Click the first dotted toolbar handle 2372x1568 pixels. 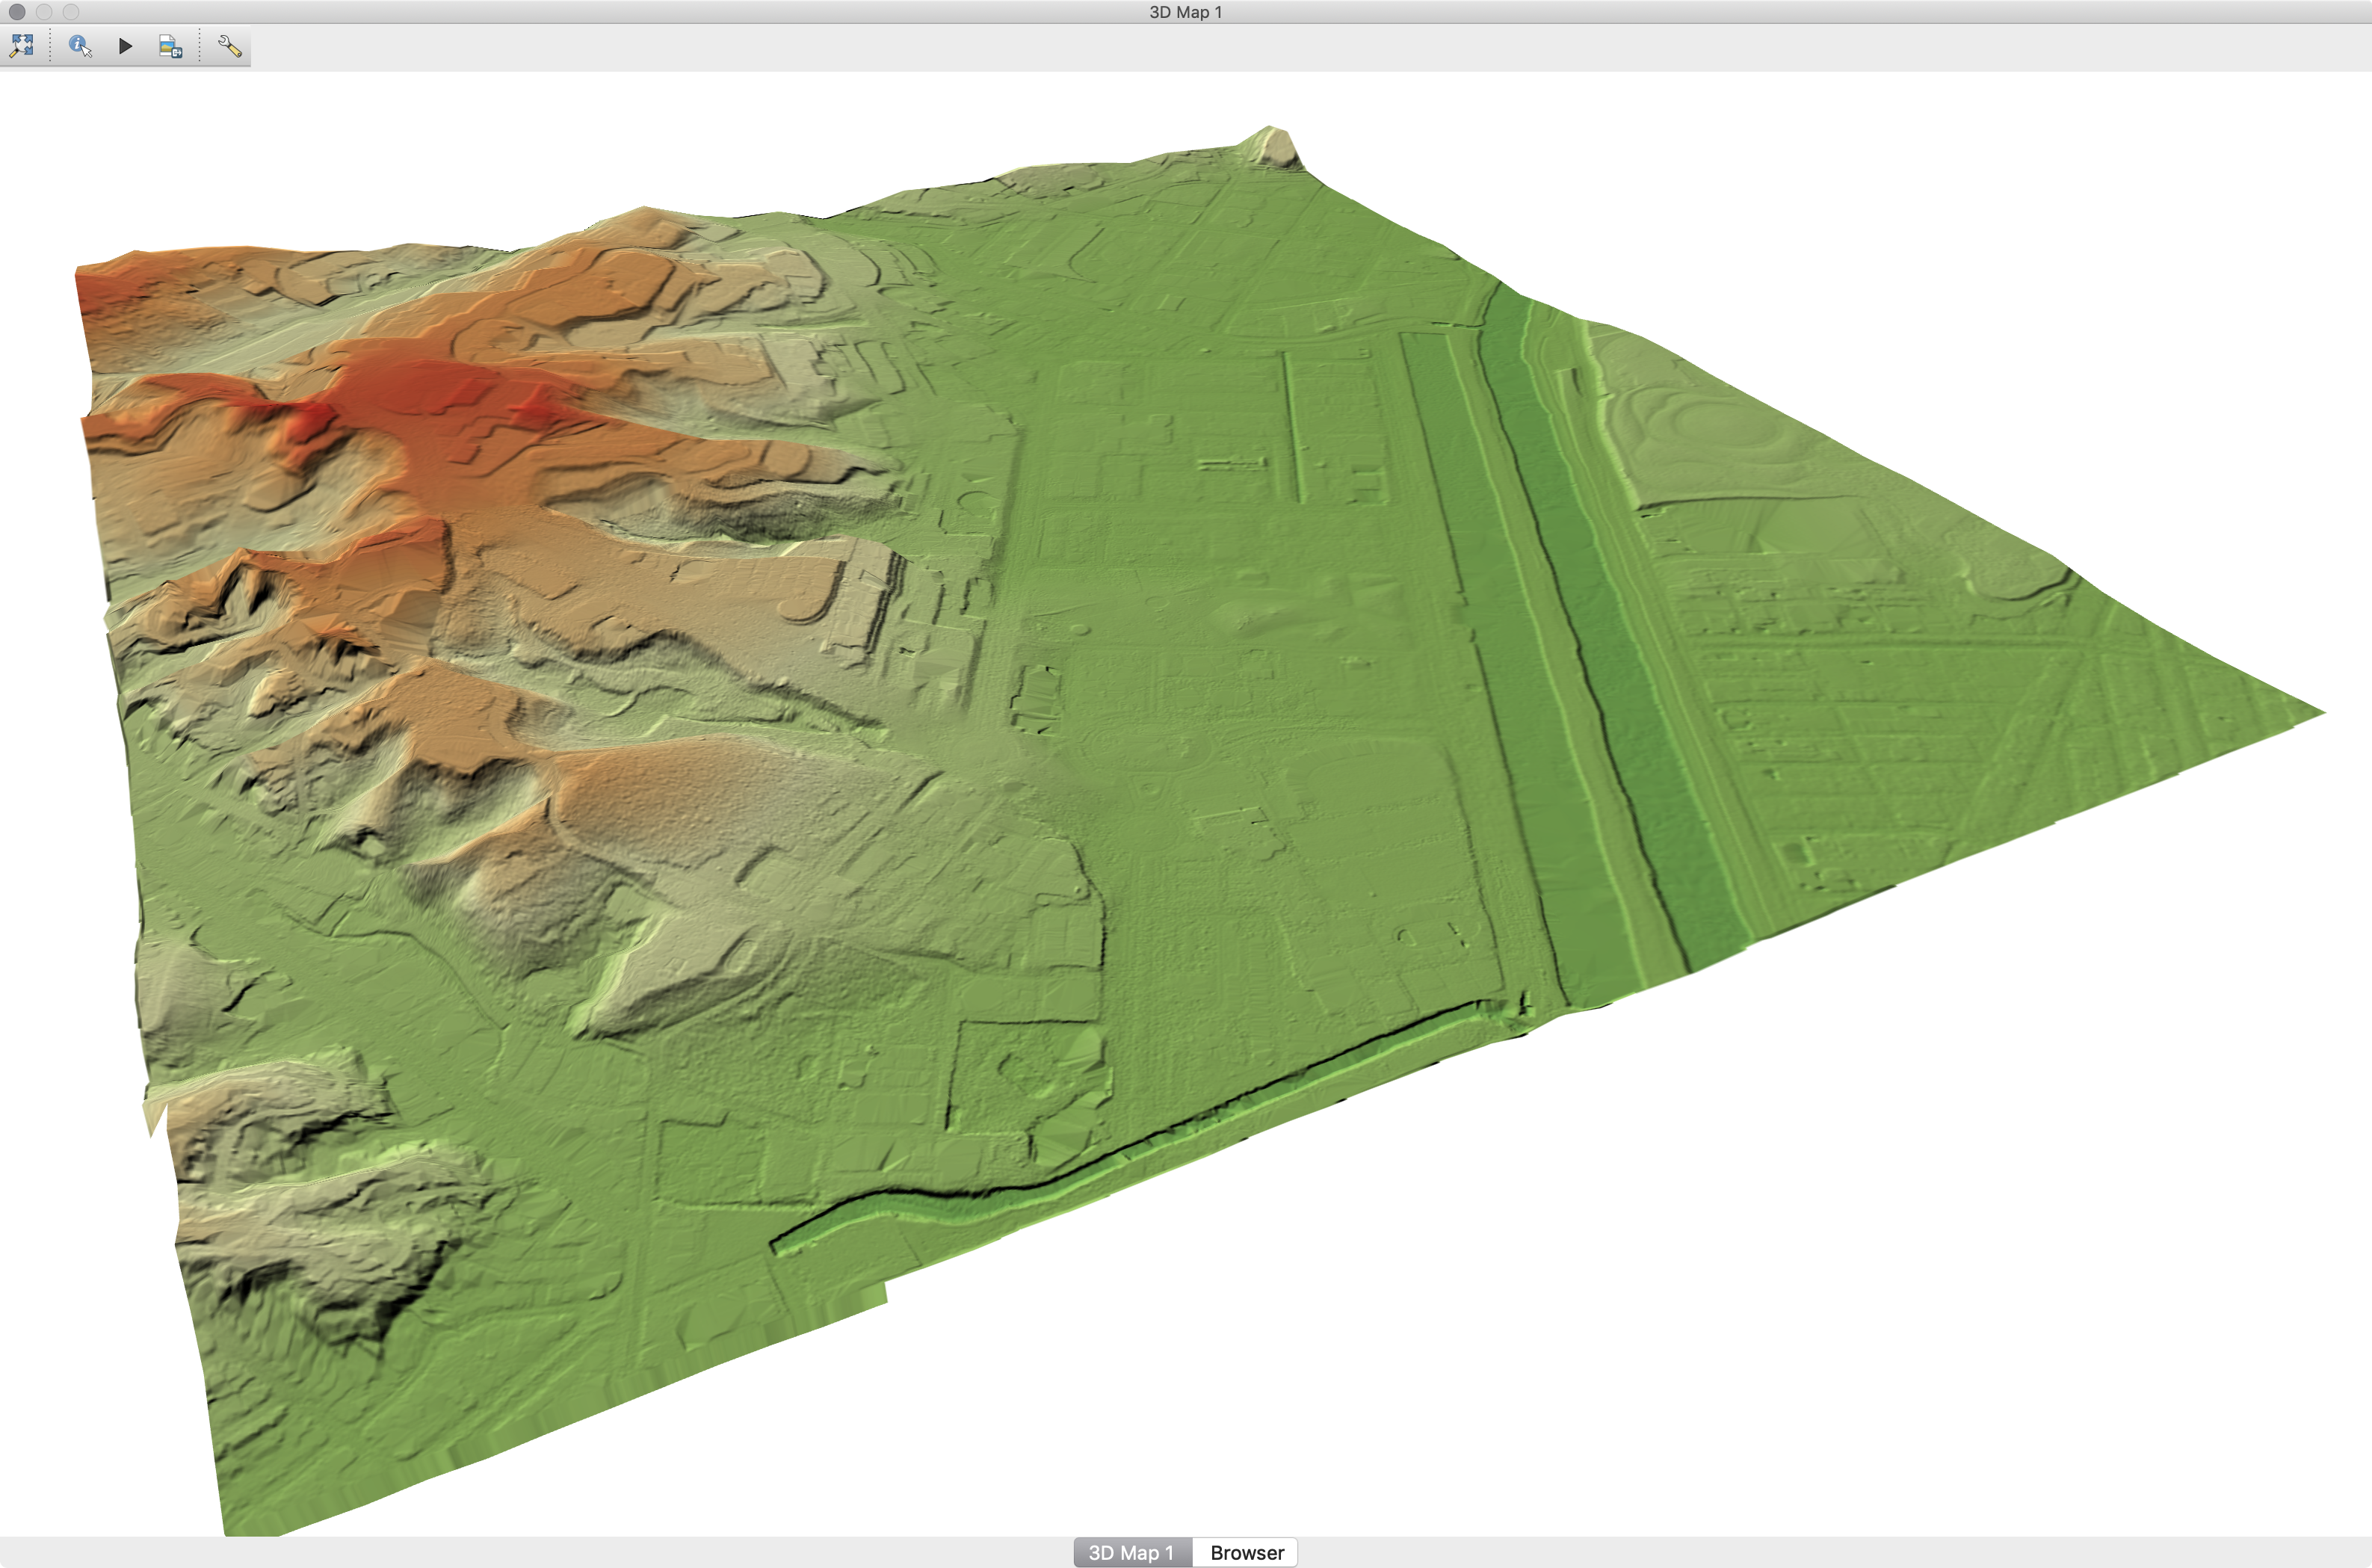click(x=50, y=46)
